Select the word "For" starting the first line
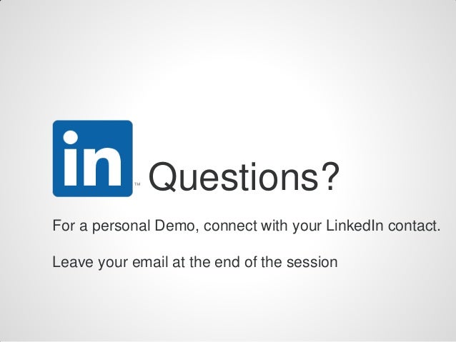The image size is (456, 342). pos(64,226)
